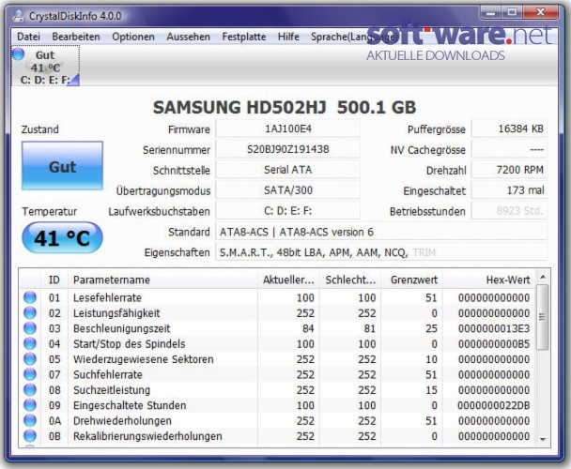Click the empty NV Cachegrösse field
Image resolution: width=571 pixels, height=469 pixels.
509,149
